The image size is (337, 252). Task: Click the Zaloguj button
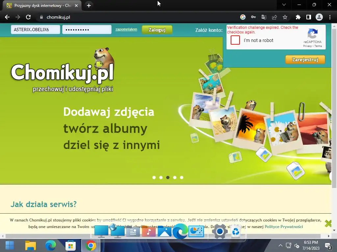pyautogui.click(x=157, y=30)
